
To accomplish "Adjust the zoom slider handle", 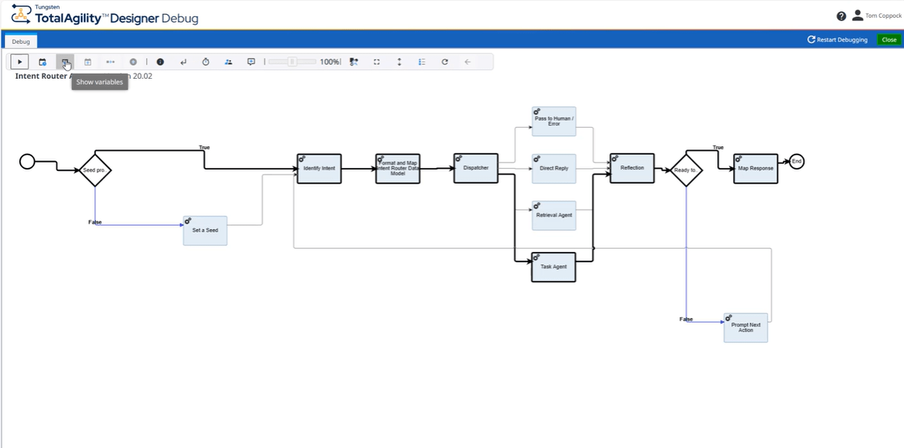I will click(292, 62).
